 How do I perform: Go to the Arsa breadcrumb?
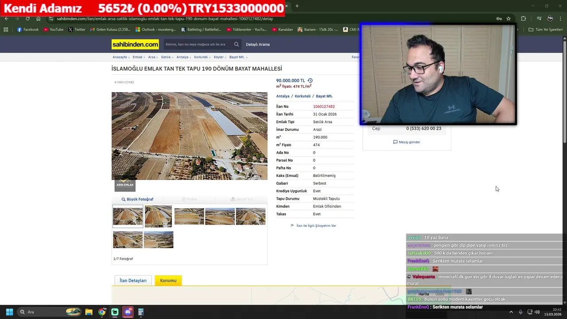point(151,57)
